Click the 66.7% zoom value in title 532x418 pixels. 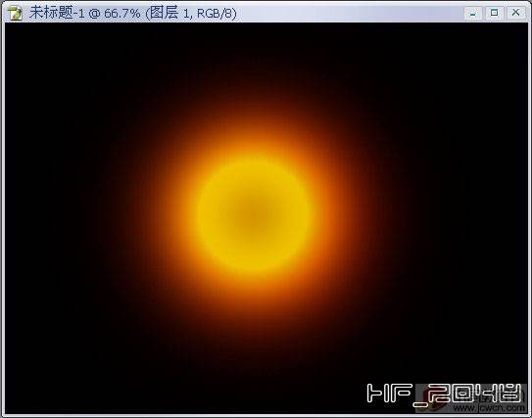tap(121, 14)
